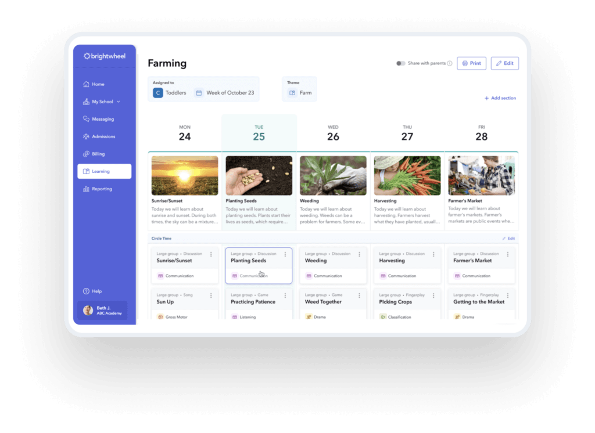The image size is (595, 433).
Task: Click the Home icon in sidebar
Action: tap(86, 84)
